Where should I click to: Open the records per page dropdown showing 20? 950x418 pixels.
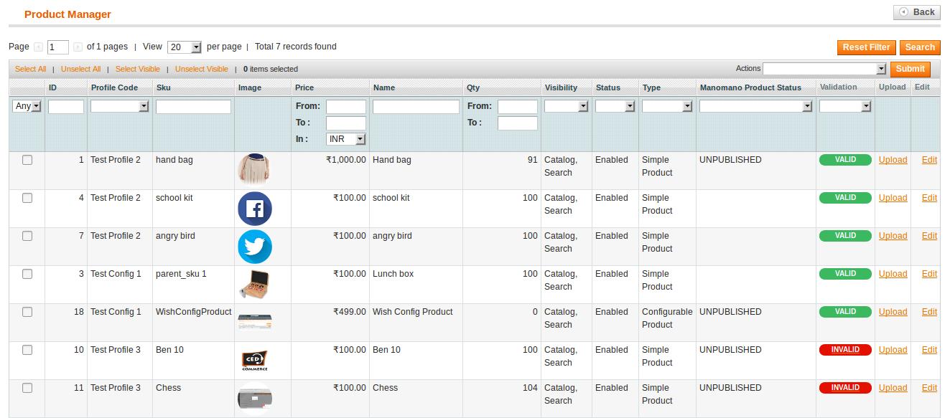[x=185, y=46]
